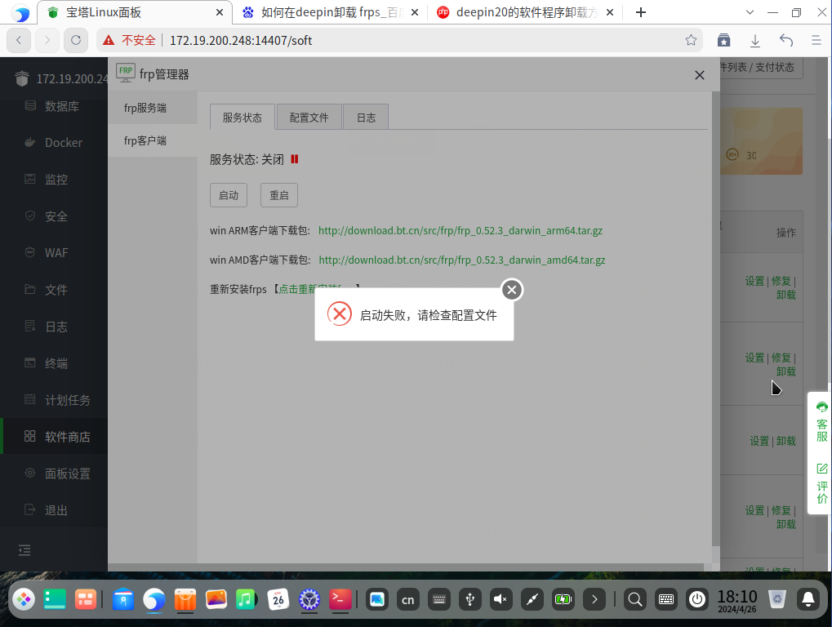This screenshot has height=627, width=832.
Task: Reload the page
Action: pyautogui.click(x=76, y=40)
